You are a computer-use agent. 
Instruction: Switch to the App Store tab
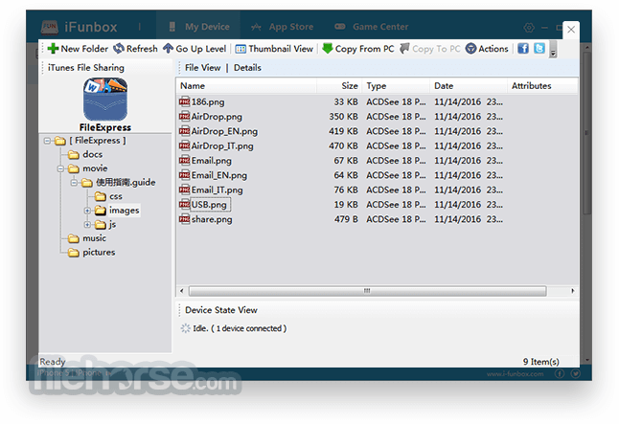283,27
